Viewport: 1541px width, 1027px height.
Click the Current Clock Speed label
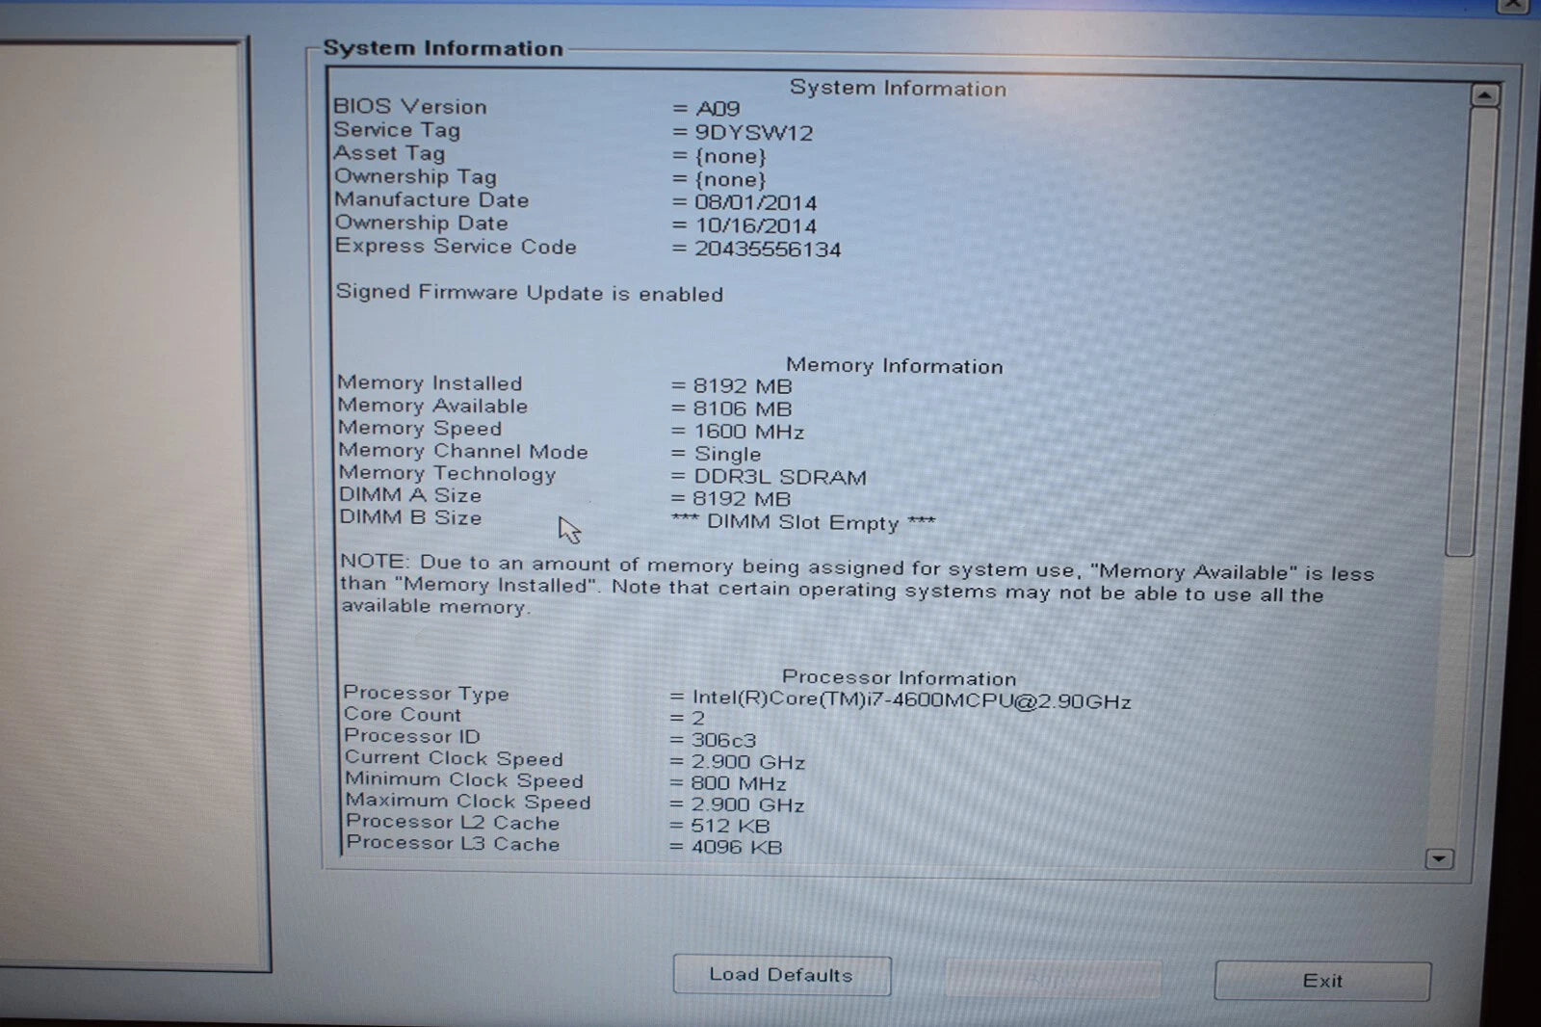tap(454, 758)
